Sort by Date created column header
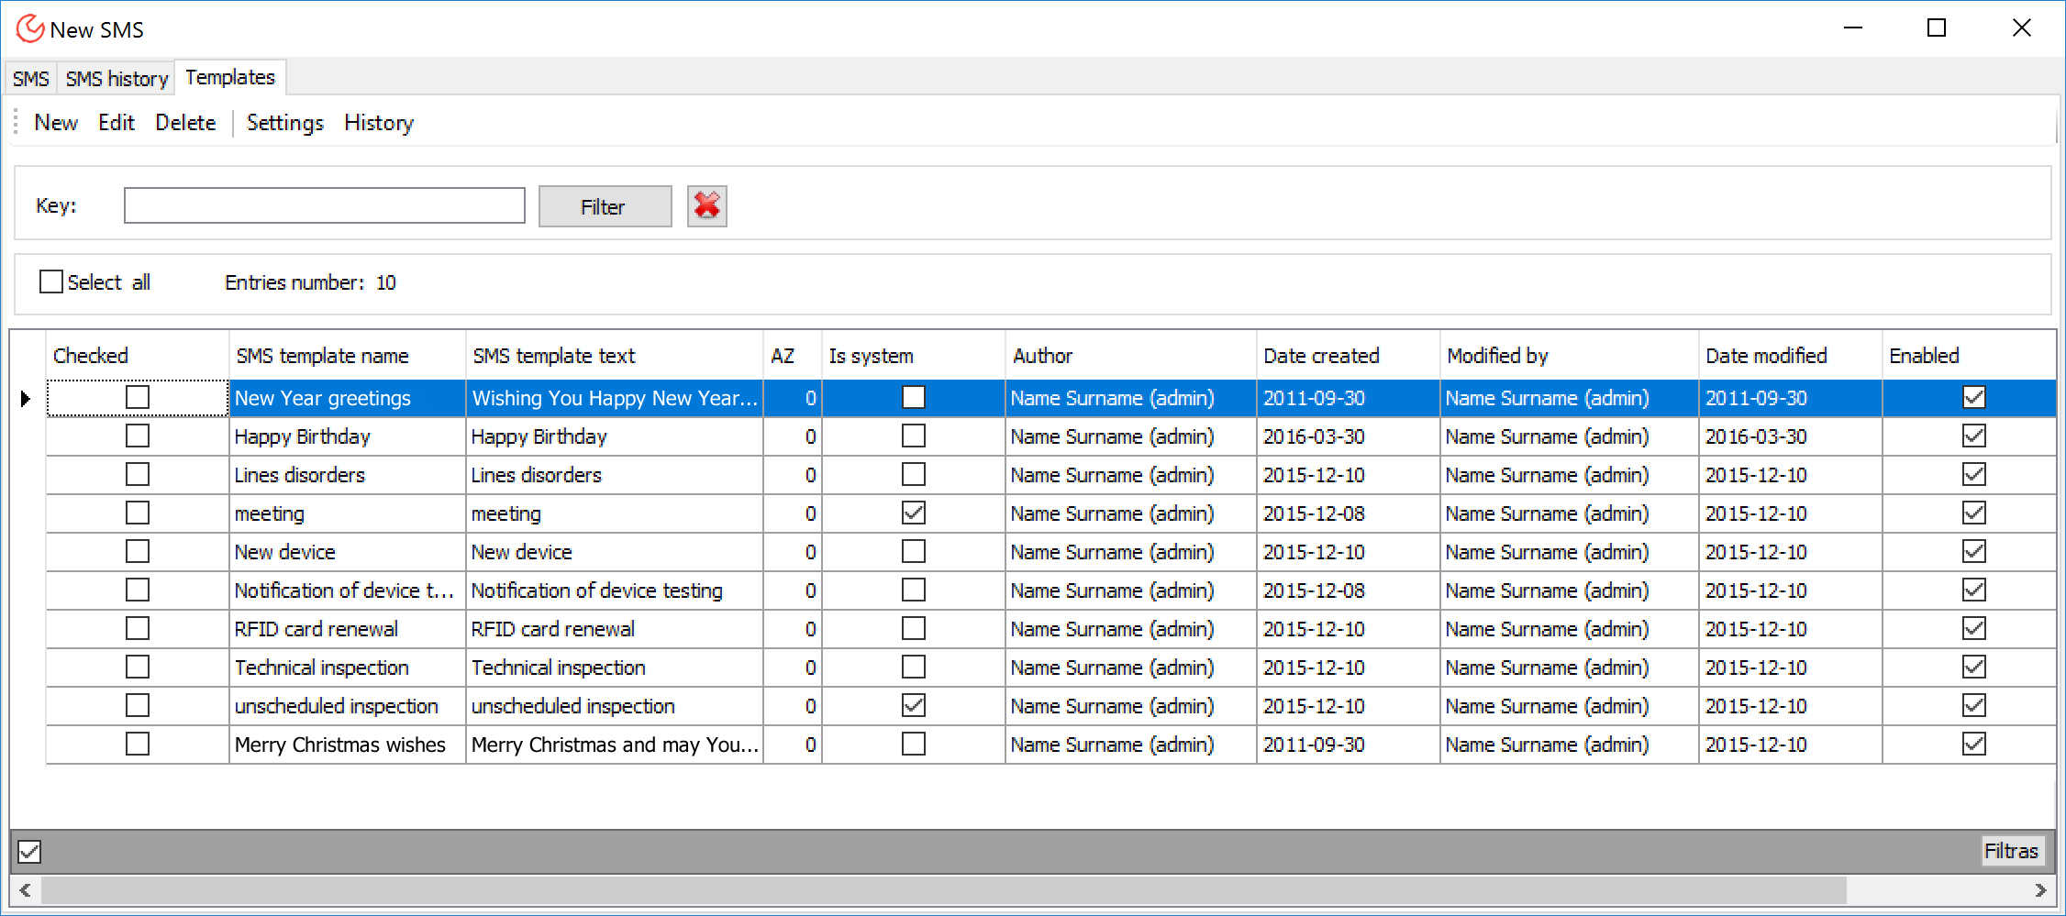 [x=1349, y=356]
